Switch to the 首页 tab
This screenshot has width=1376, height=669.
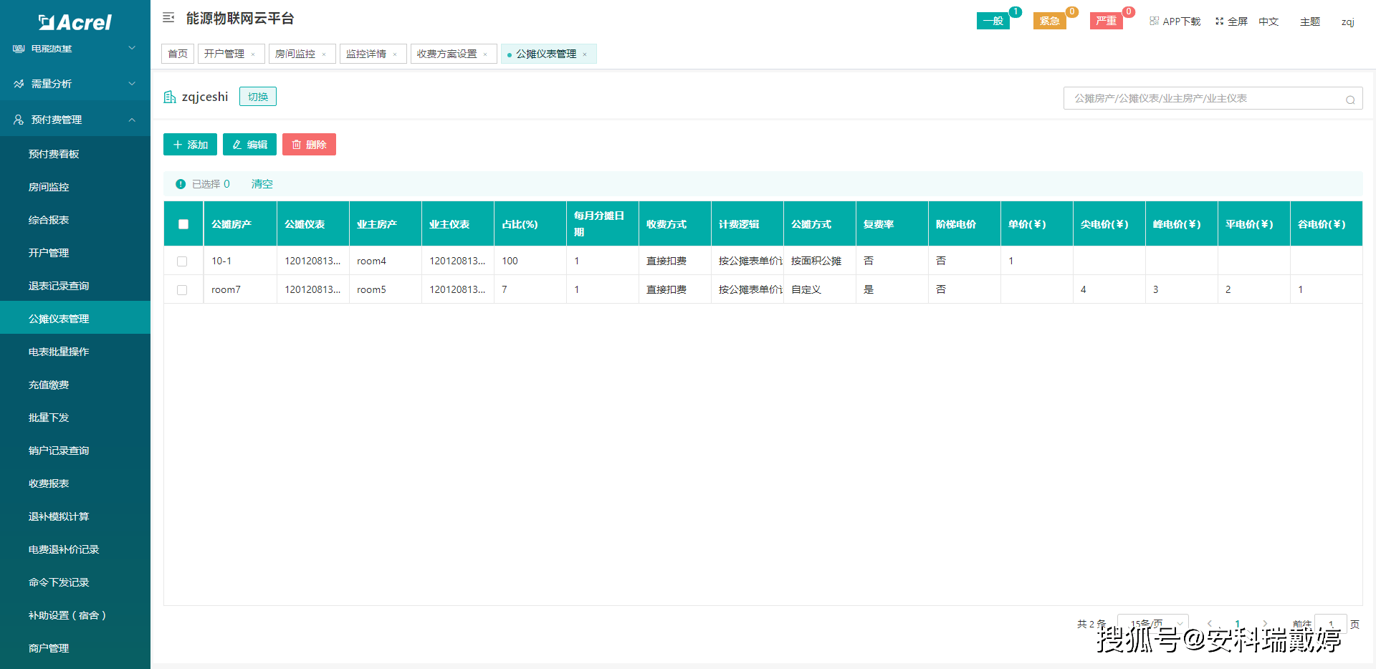pyautogui.click(x=178, y=54)
